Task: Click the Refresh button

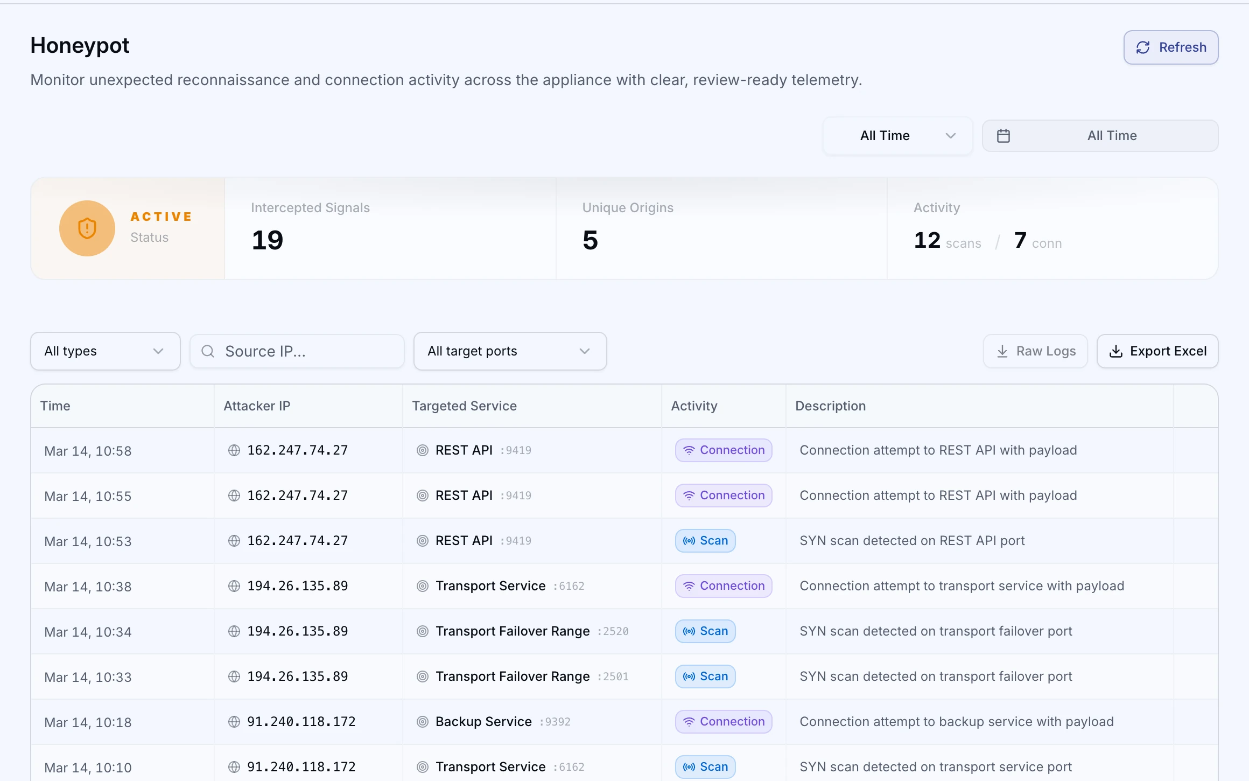Action: click(x=1171, y=47)
